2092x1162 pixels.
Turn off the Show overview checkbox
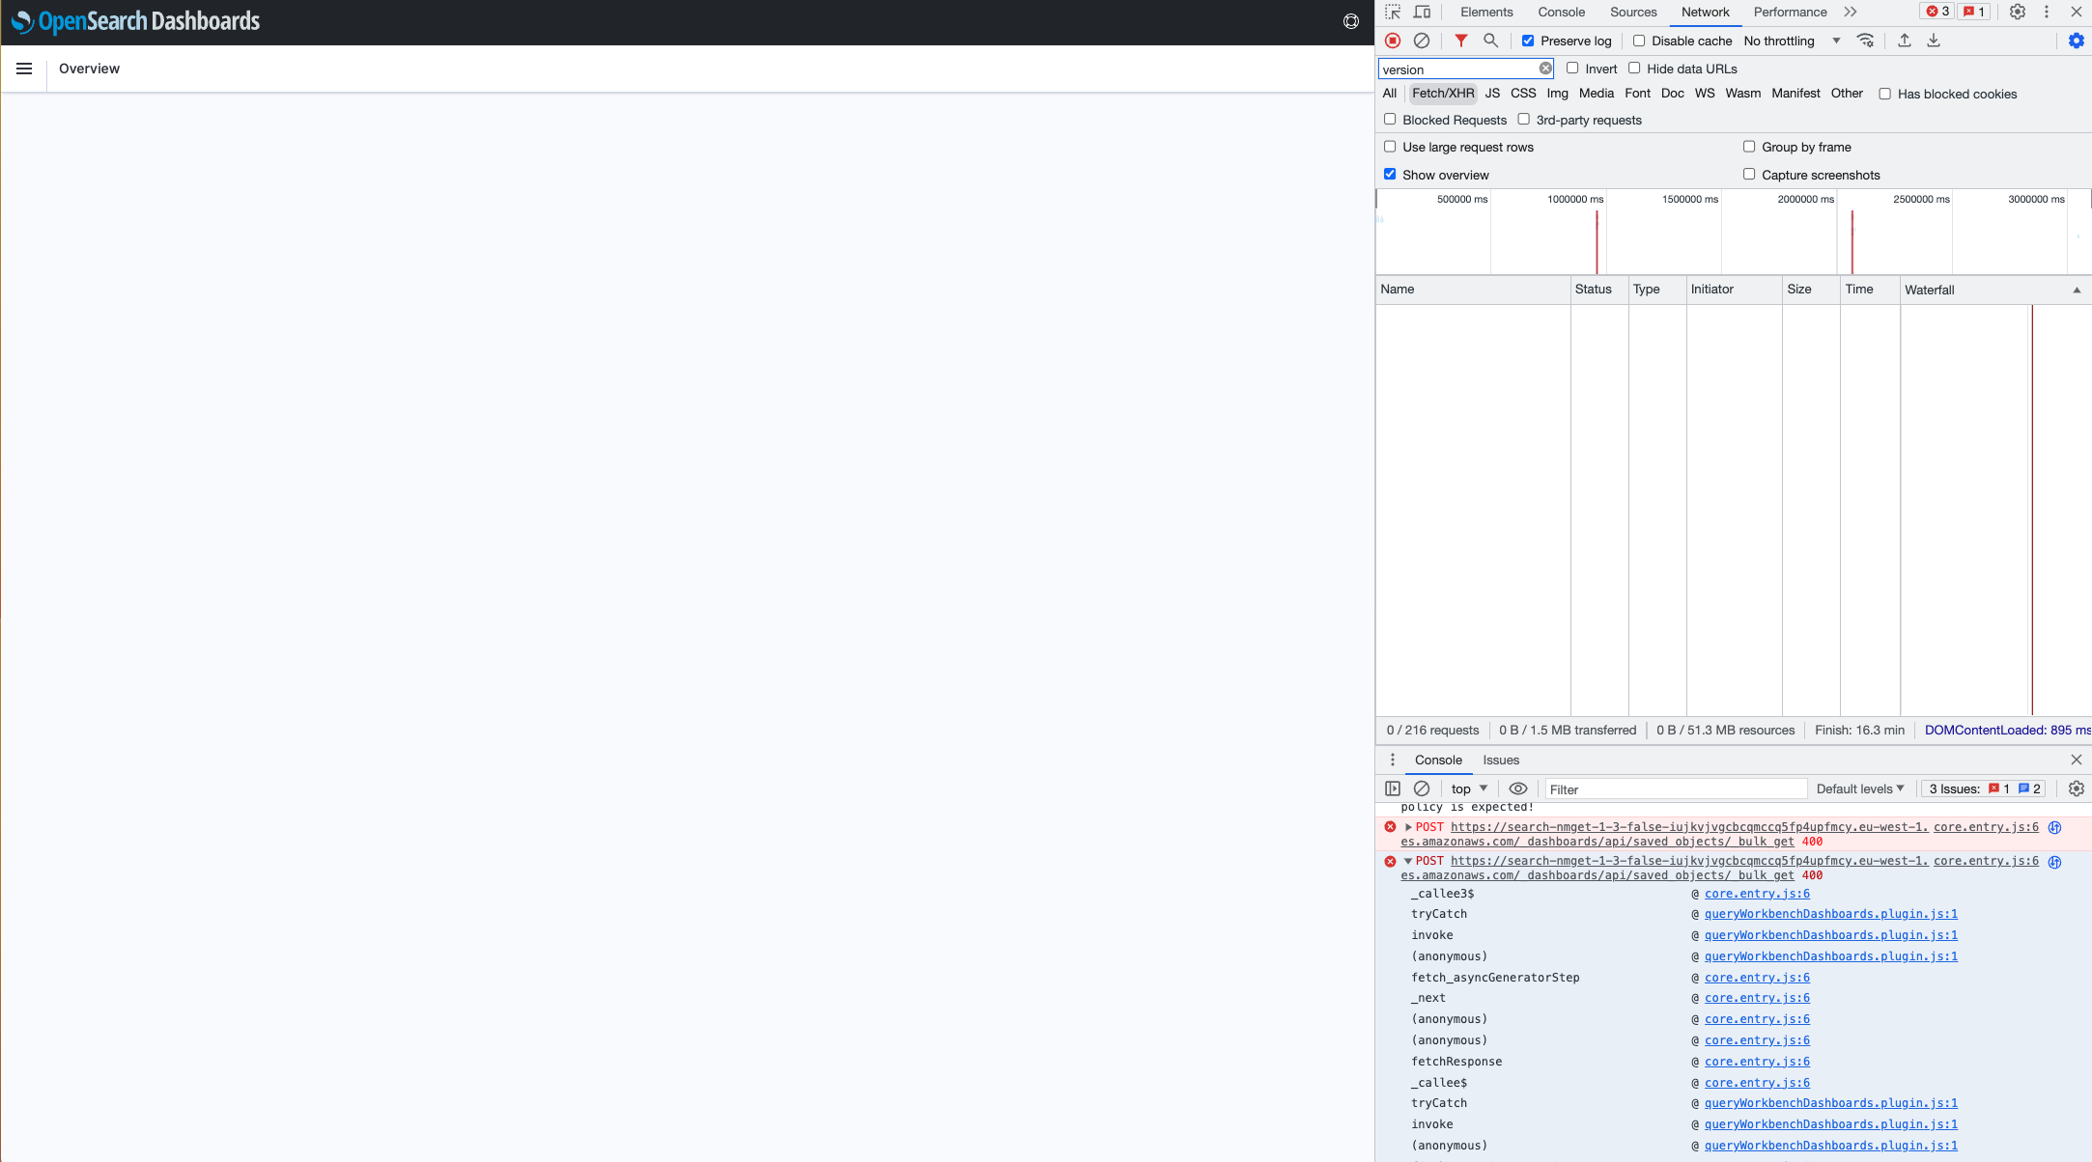pyautogui.click(x=1390, y=174)
